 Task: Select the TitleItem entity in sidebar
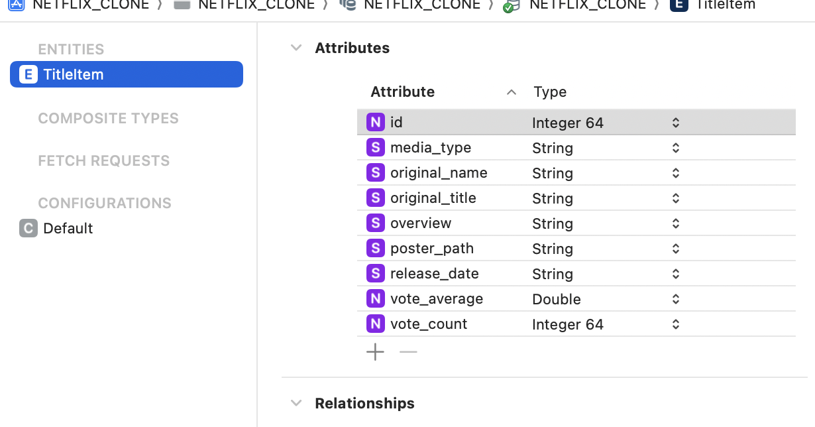127,74
